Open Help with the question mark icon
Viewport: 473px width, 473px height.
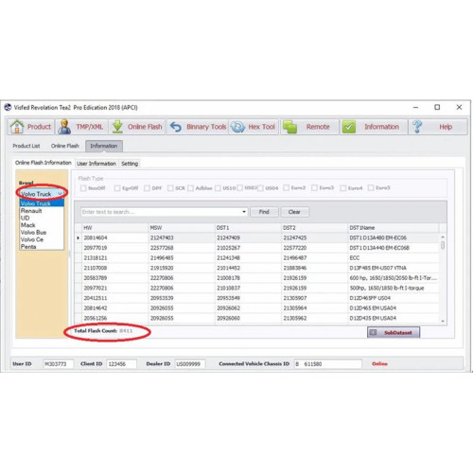click(x=438, y=127)
